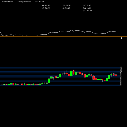Click the 'OH: 4.68' value
127x127 pixels.
tap(87, 8)
